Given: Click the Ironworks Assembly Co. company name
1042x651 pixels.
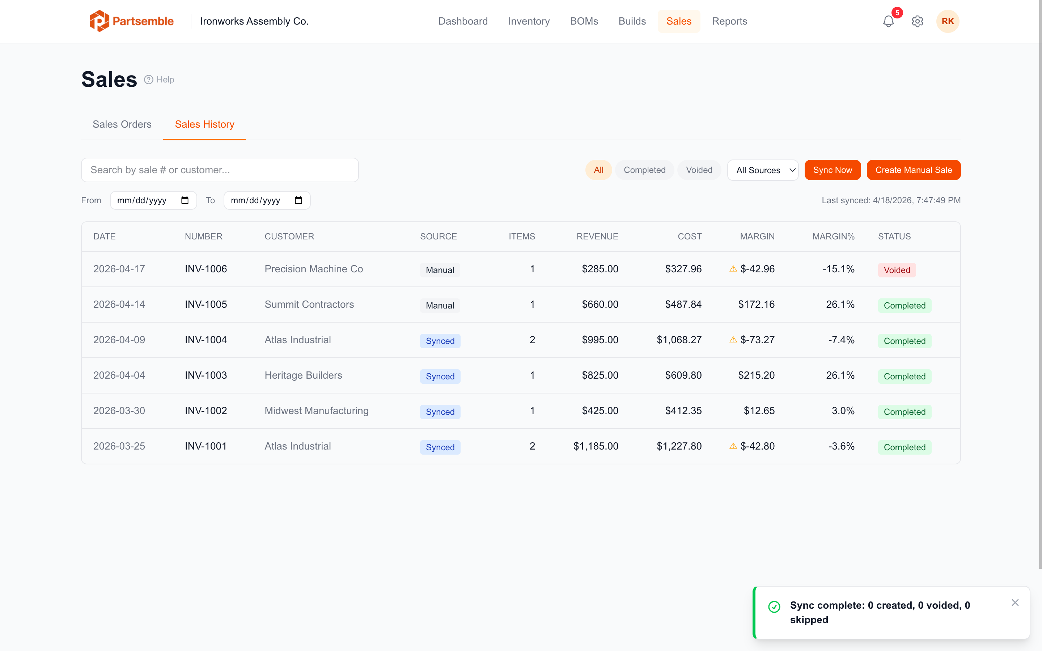Looking at the screenshot, I should tap(254, 21).
